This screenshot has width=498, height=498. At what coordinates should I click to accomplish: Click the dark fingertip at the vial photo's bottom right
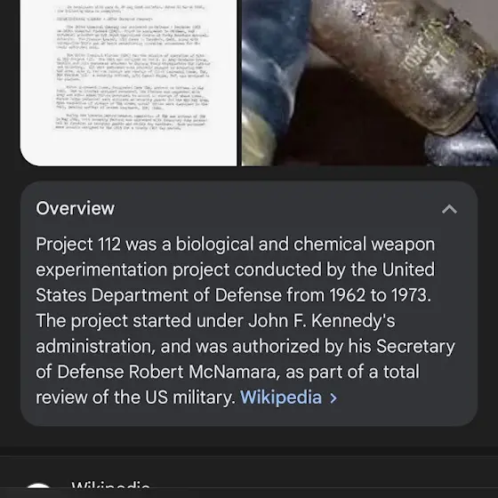[x=461, y=149]
